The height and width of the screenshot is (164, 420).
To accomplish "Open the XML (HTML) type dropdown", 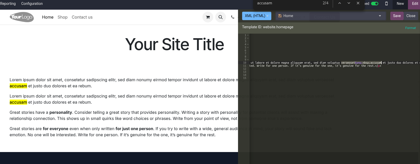I will coord(256,16).
